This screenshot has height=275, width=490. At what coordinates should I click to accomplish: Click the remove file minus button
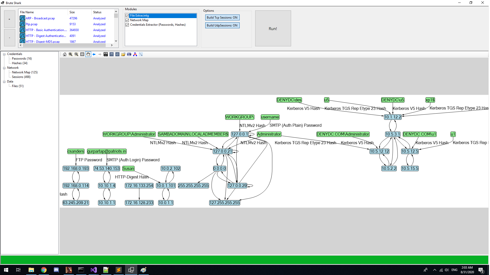10,38
